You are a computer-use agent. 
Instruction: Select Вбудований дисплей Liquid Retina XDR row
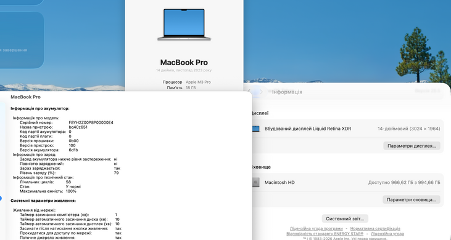pyautogui.click(x=346, y=129)
